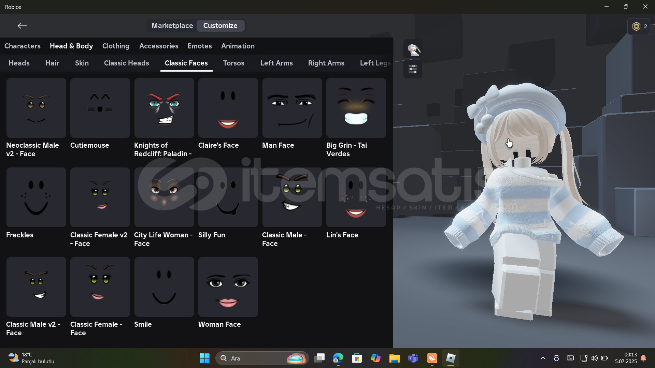Equip the Woman Face
This screenshot has width=655, height=368.
click(x=228, y=287)
